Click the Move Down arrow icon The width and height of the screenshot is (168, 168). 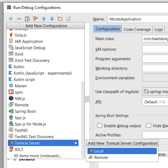(52, 19)
